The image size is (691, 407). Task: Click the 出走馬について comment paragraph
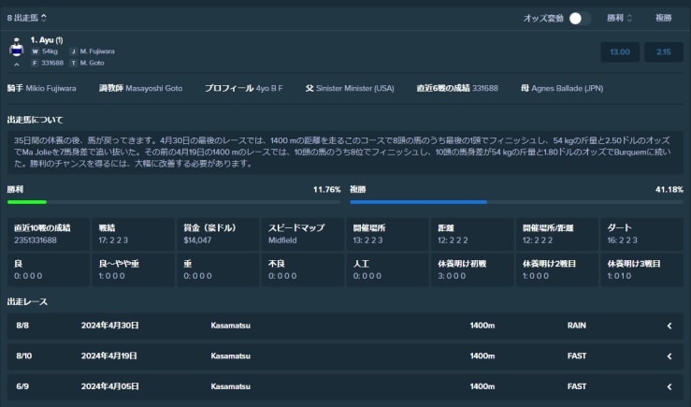(345, 153)
